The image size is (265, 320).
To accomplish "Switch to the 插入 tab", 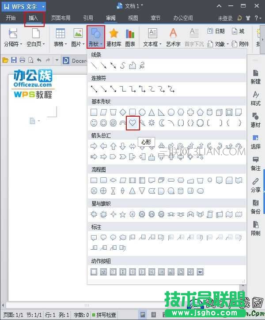I will pos(34,18).
